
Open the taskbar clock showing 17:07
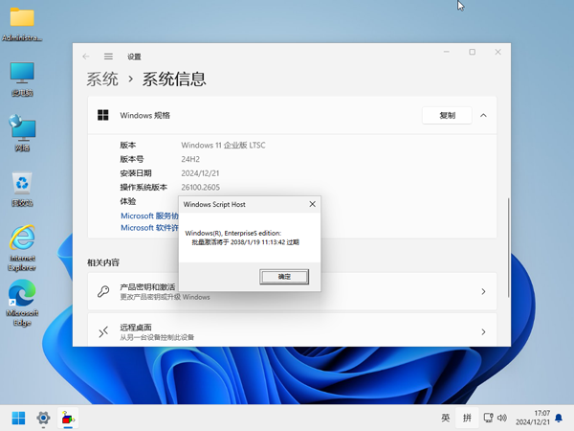533,418
